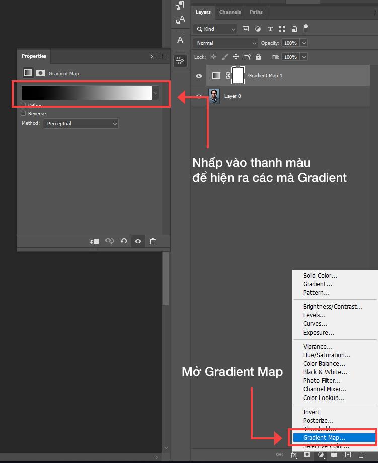View previous state in Properties panel
The width and height of the screenshot is (378, 463).
point(109,241)
